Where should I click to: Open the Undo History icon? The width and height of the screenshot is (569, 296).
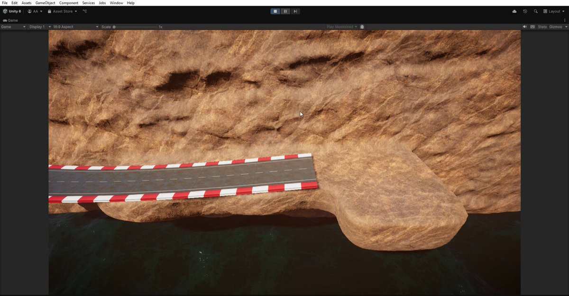525,11
